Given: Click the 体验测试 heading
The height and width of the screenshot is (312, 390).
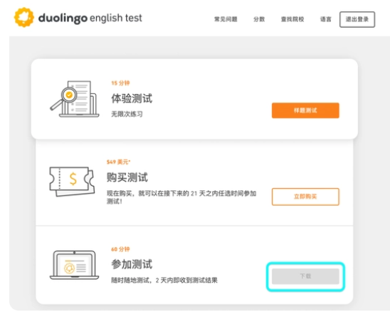Looking at the screenshot, I should [132, 98].
